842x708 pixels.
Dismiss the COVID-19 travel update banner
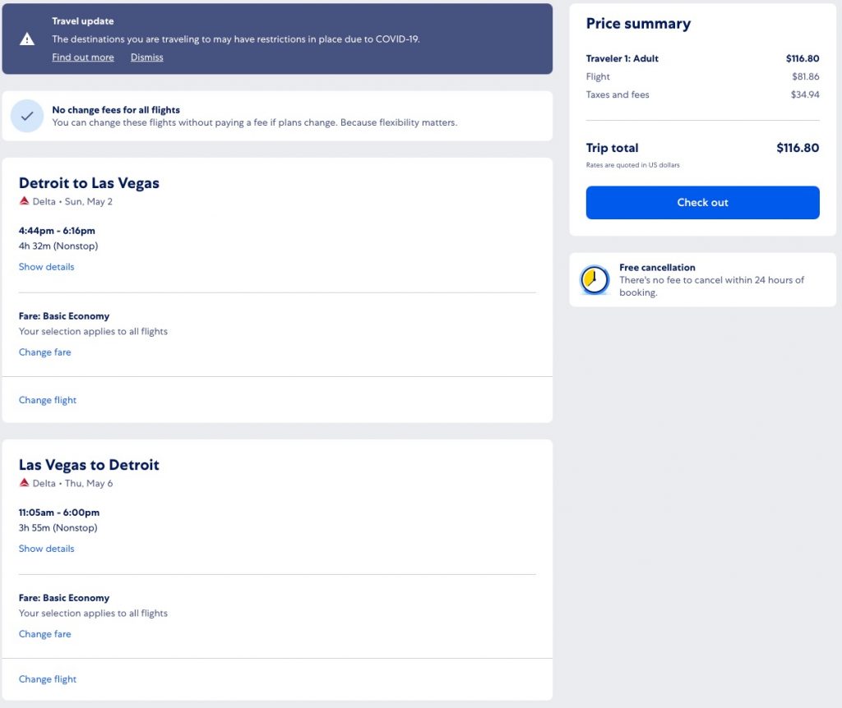click(x=146, y=57)
